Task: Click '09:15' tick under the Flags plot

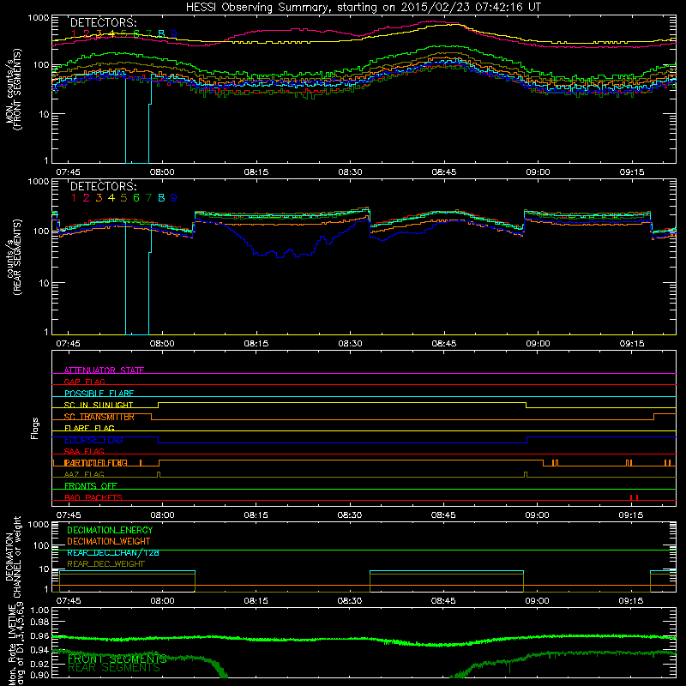Action: [x=631, y=515]
